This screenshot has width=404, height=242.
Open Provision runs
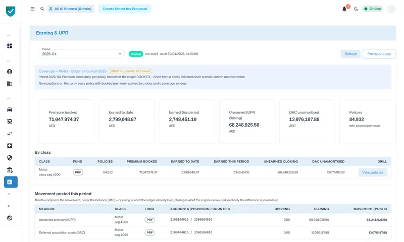379,54
